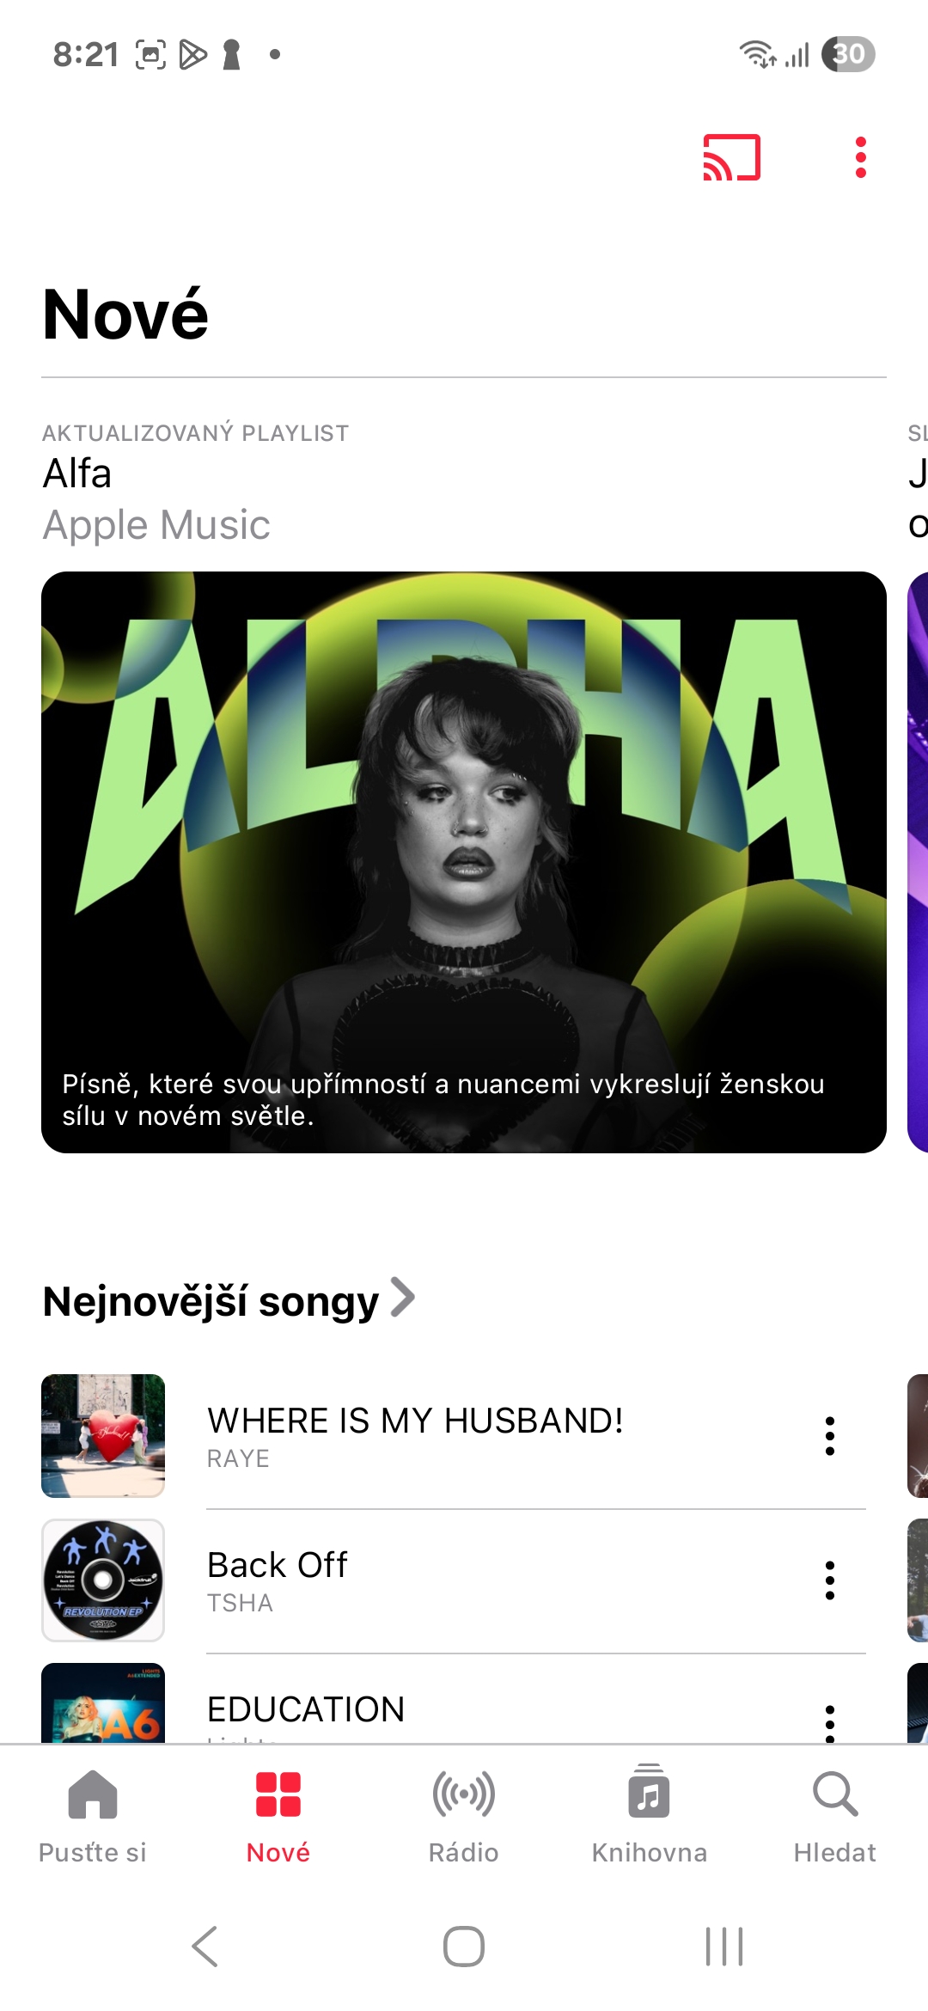Tap the Cast to device icon
Viewport: 928px width, 2011px height.
(x=731, y=157)
